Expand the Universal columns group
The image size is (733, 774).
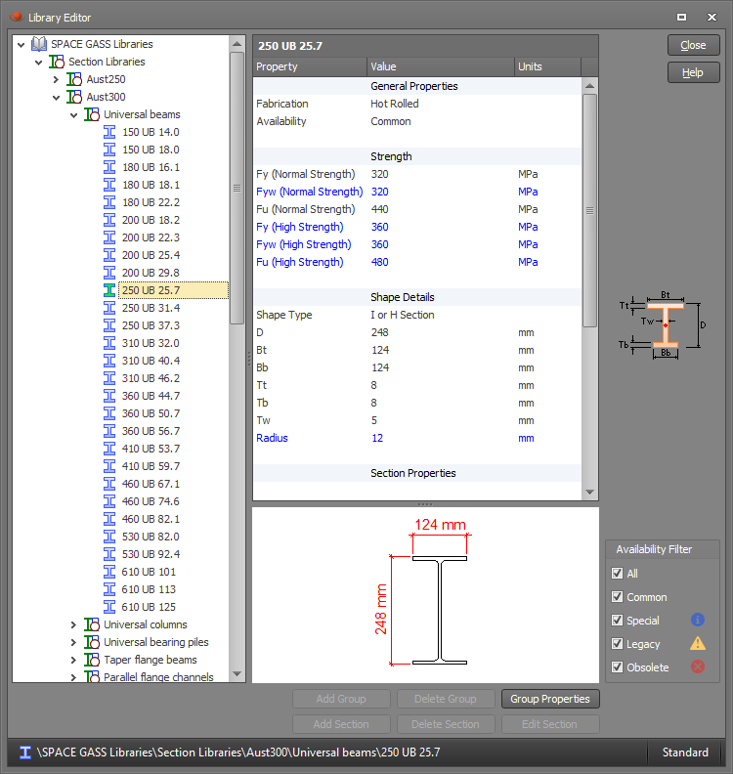74,624
